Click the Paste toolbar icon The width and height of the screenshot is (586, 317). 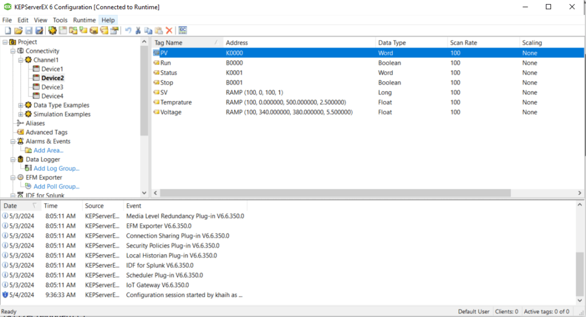point(159,31)
